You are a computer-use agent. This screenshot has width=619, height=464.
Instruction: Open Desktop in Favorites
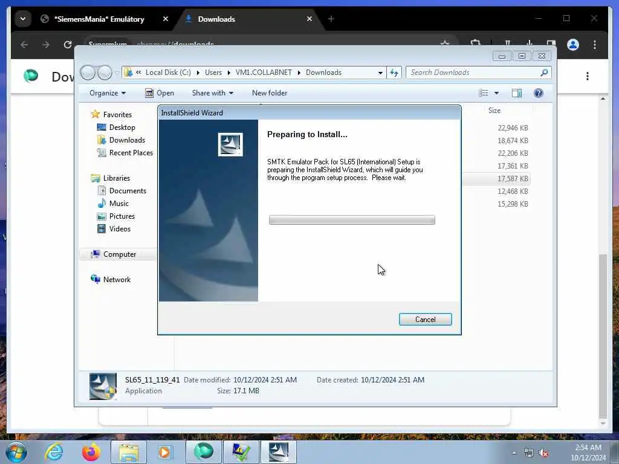coord(122,127)
